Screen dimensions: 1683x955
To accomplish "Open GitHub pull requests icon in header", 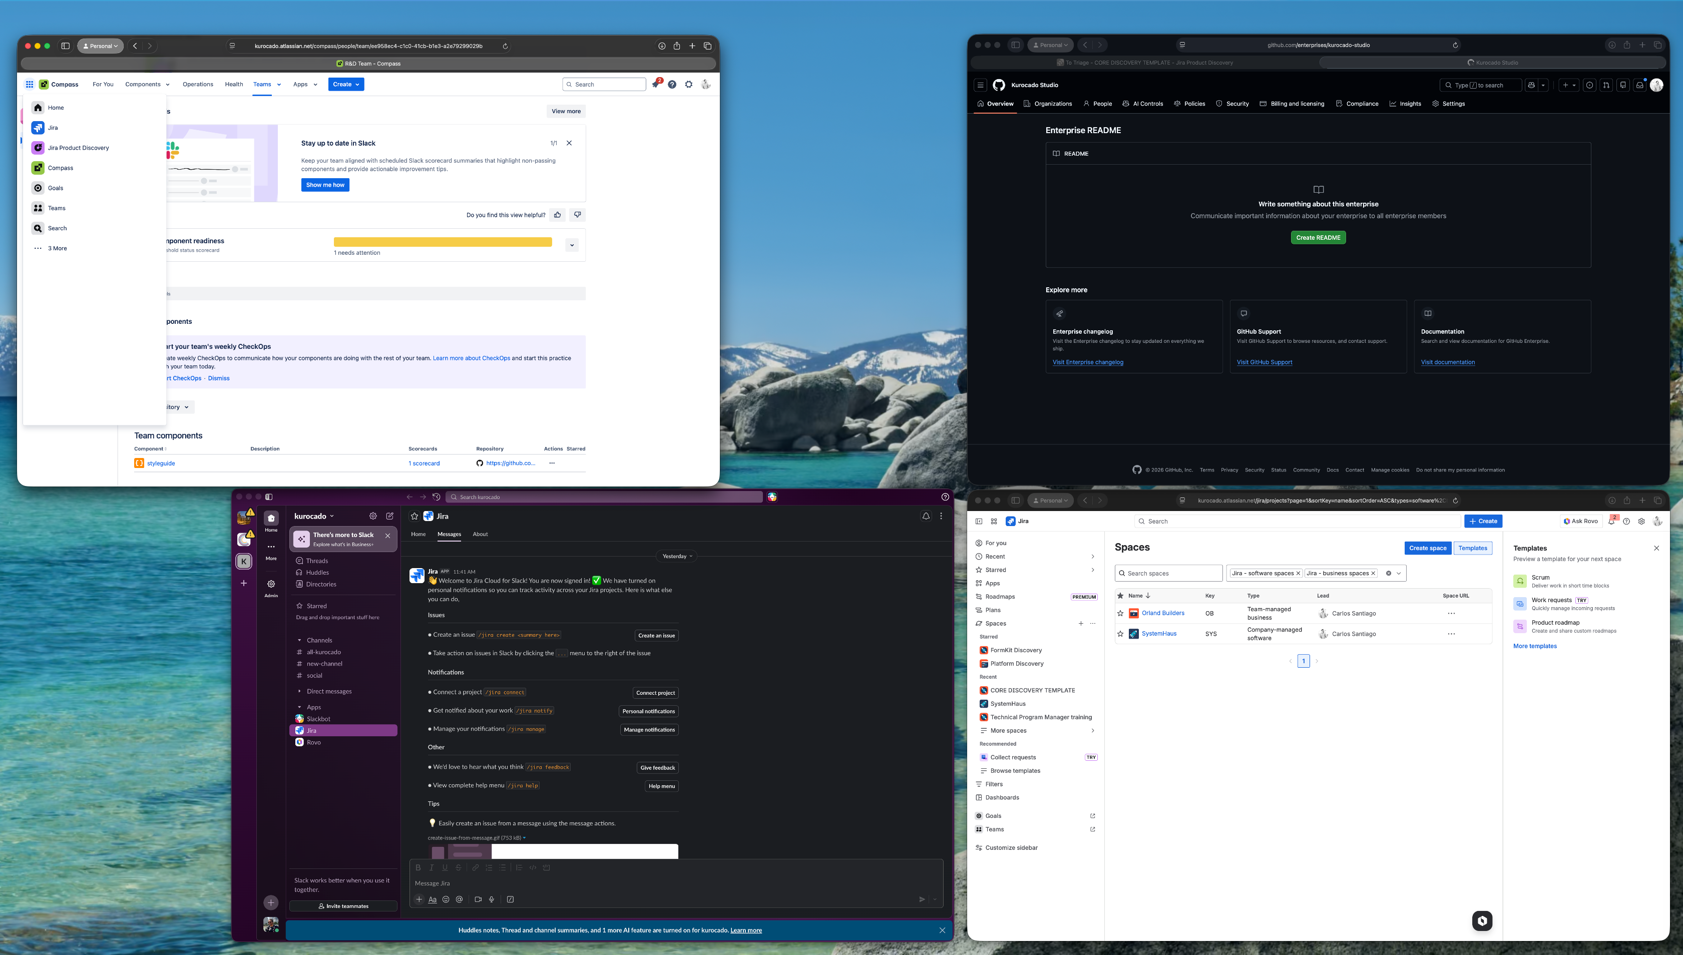I will (x=1605, y=85).
